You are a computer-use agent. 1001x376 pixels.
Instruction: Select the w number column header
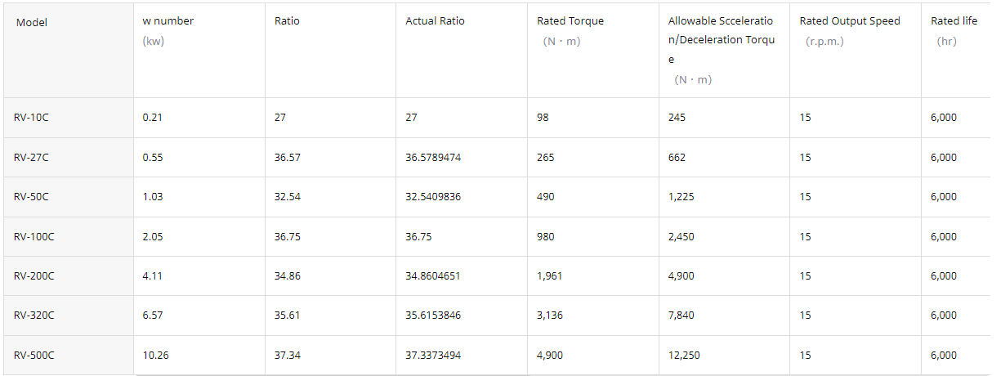pos(168,21)
